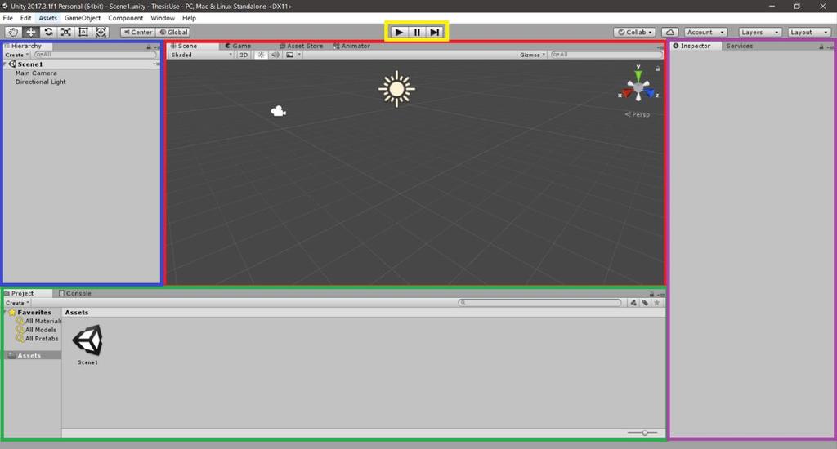Pause the game with the Pause button
Image resolution: width=837 pixels, height=449 pixels.
417,32
